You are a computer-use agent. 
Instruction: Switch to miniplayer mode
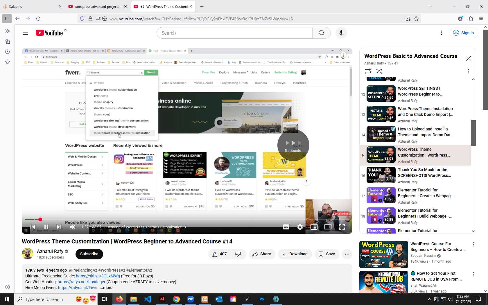pos(314,227)
